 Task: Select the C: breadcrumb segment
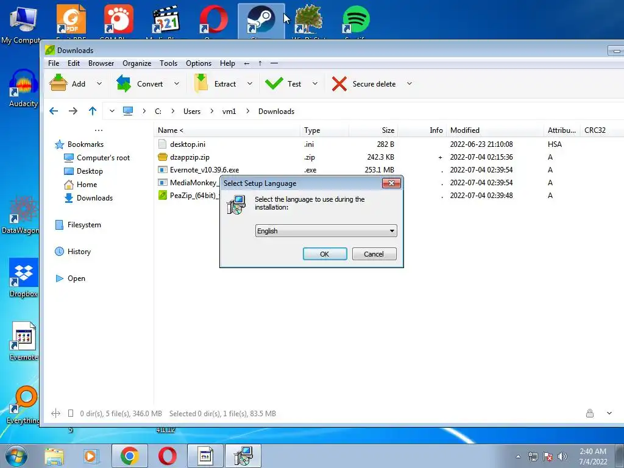coord(158,112)
